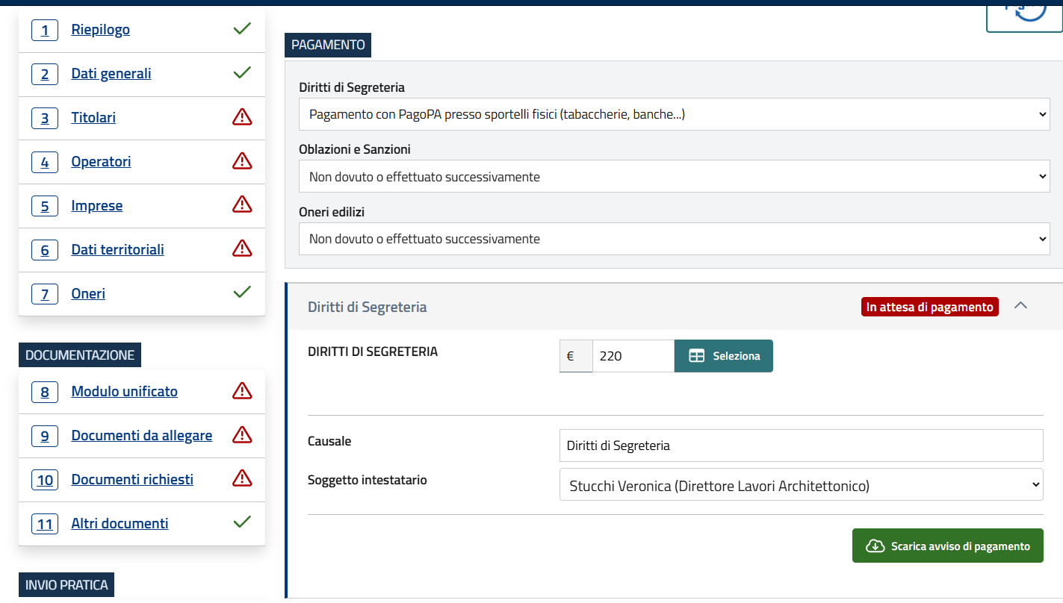Open the Diritti di Segreteria payment method dropdown

click(x=674, y=115)
